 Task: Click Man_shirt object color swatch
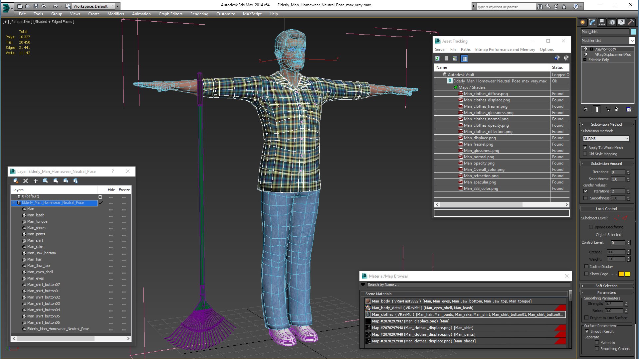(x=633, y=32)
